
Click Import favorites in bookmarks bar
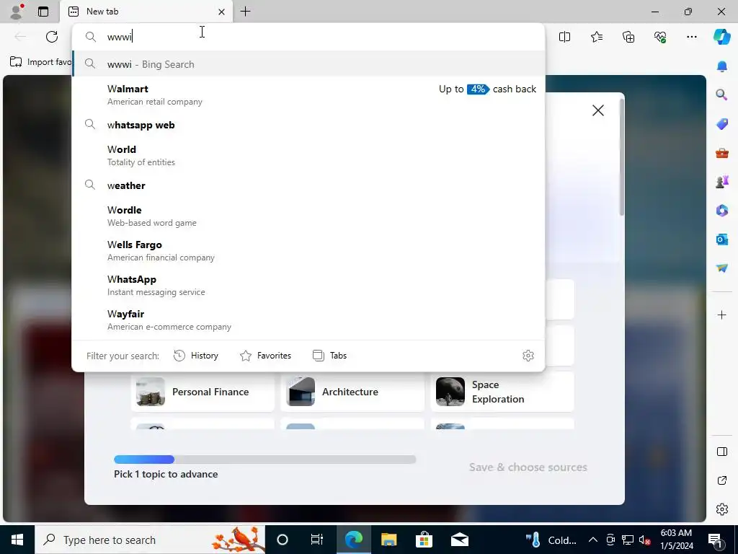tap(40, 62)
